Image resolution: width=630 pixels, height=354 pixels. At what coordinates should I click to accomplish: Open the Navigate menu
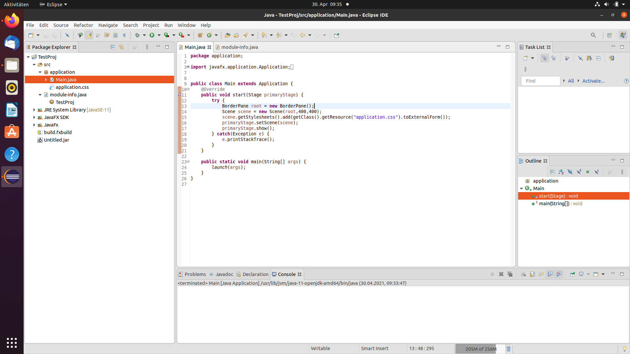pos(108,25)
